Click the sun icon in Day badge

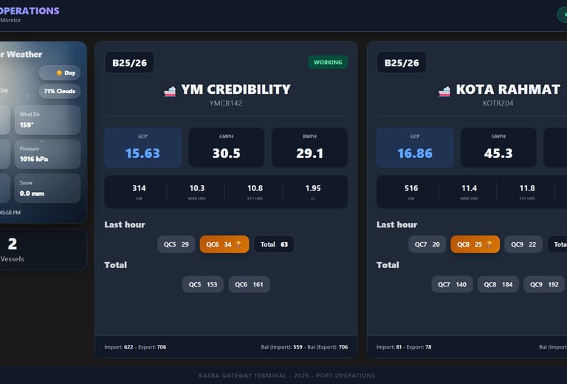click(x=59, y=72)
